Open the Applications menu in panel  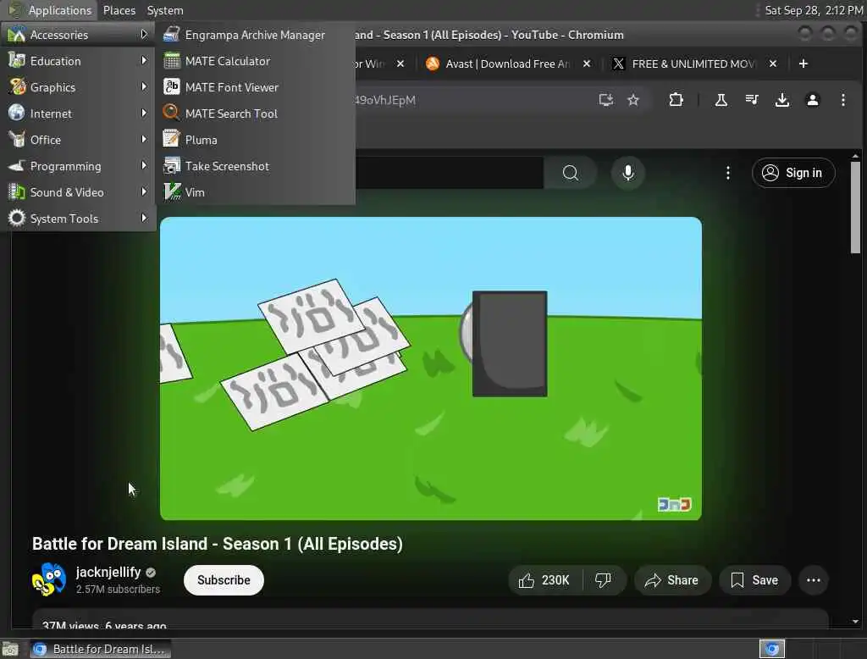50,10
